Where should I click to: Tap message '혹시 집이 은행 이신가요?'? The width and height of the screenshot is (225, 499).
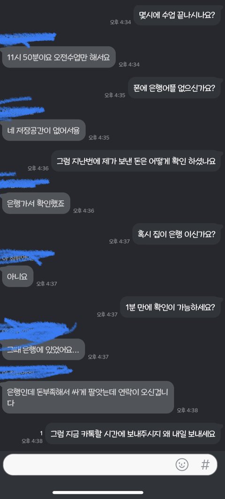[x=177, y=234]
